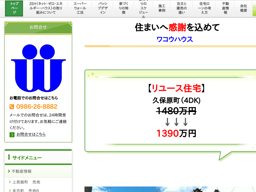Go to スーパーウォール工法 page
256x192 pixels.
tap(80, 8)
